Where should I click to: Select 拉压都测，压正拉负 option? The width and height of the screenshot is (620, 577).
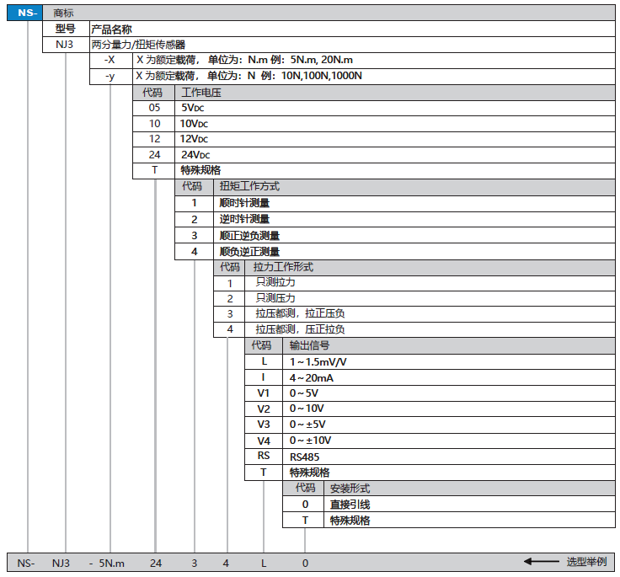point(300,329)
